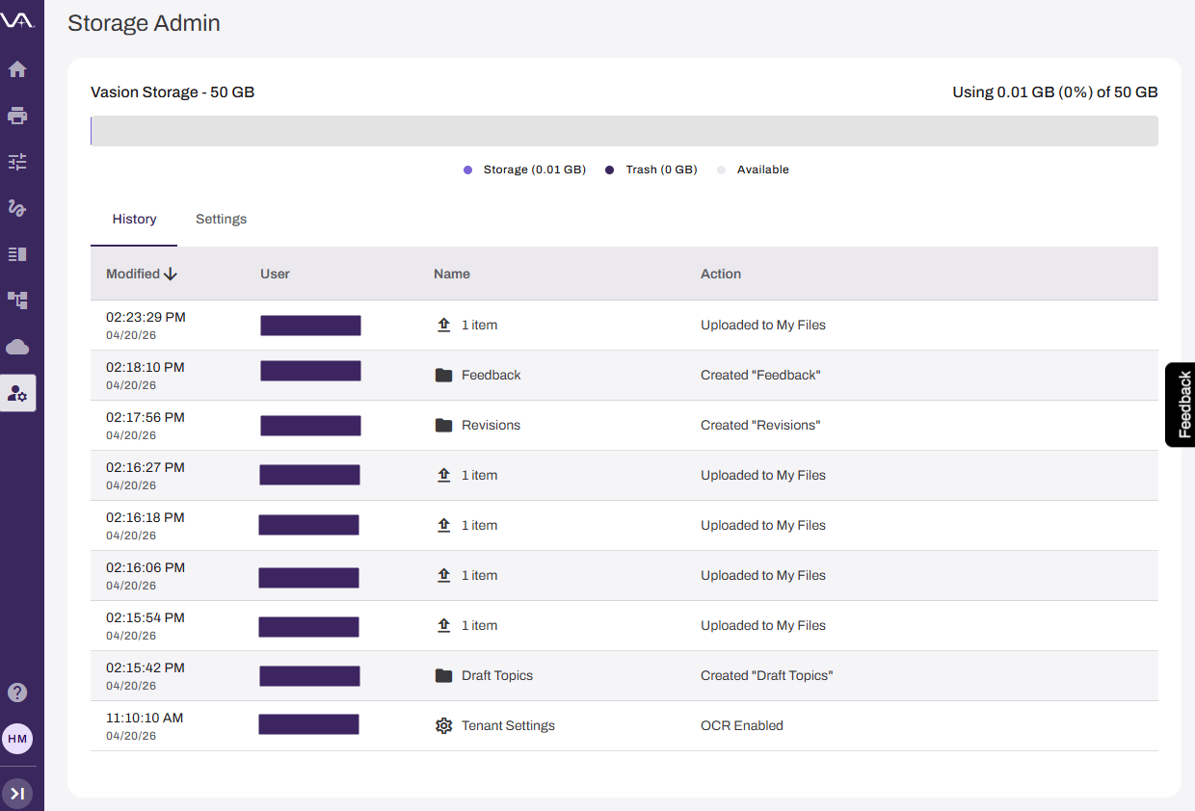Click upload icon in 02:16:27 PM row
Screen dimensions: 1195x811
tap(443, 476)
